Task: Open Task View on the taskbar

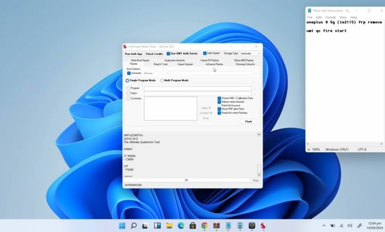Action: (145, 226)
